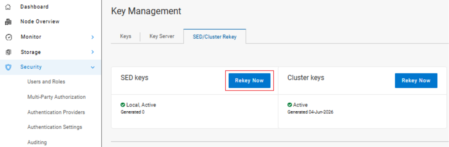Click the Generated 0 text
The height and width of the screenshot is (147, 449).
click(x=133, y=112)
